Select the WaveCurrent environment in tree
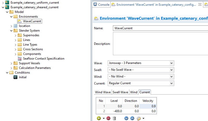Viewport: 208px width, 121px height. (x=32, y=21)
